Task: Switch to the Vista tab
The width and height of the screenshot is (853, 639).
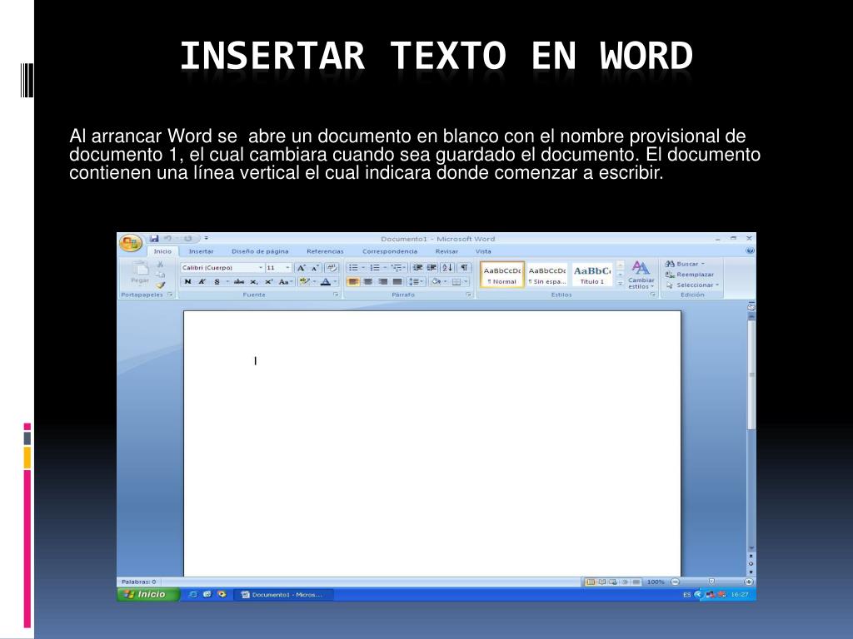Action: coord(483,251)
